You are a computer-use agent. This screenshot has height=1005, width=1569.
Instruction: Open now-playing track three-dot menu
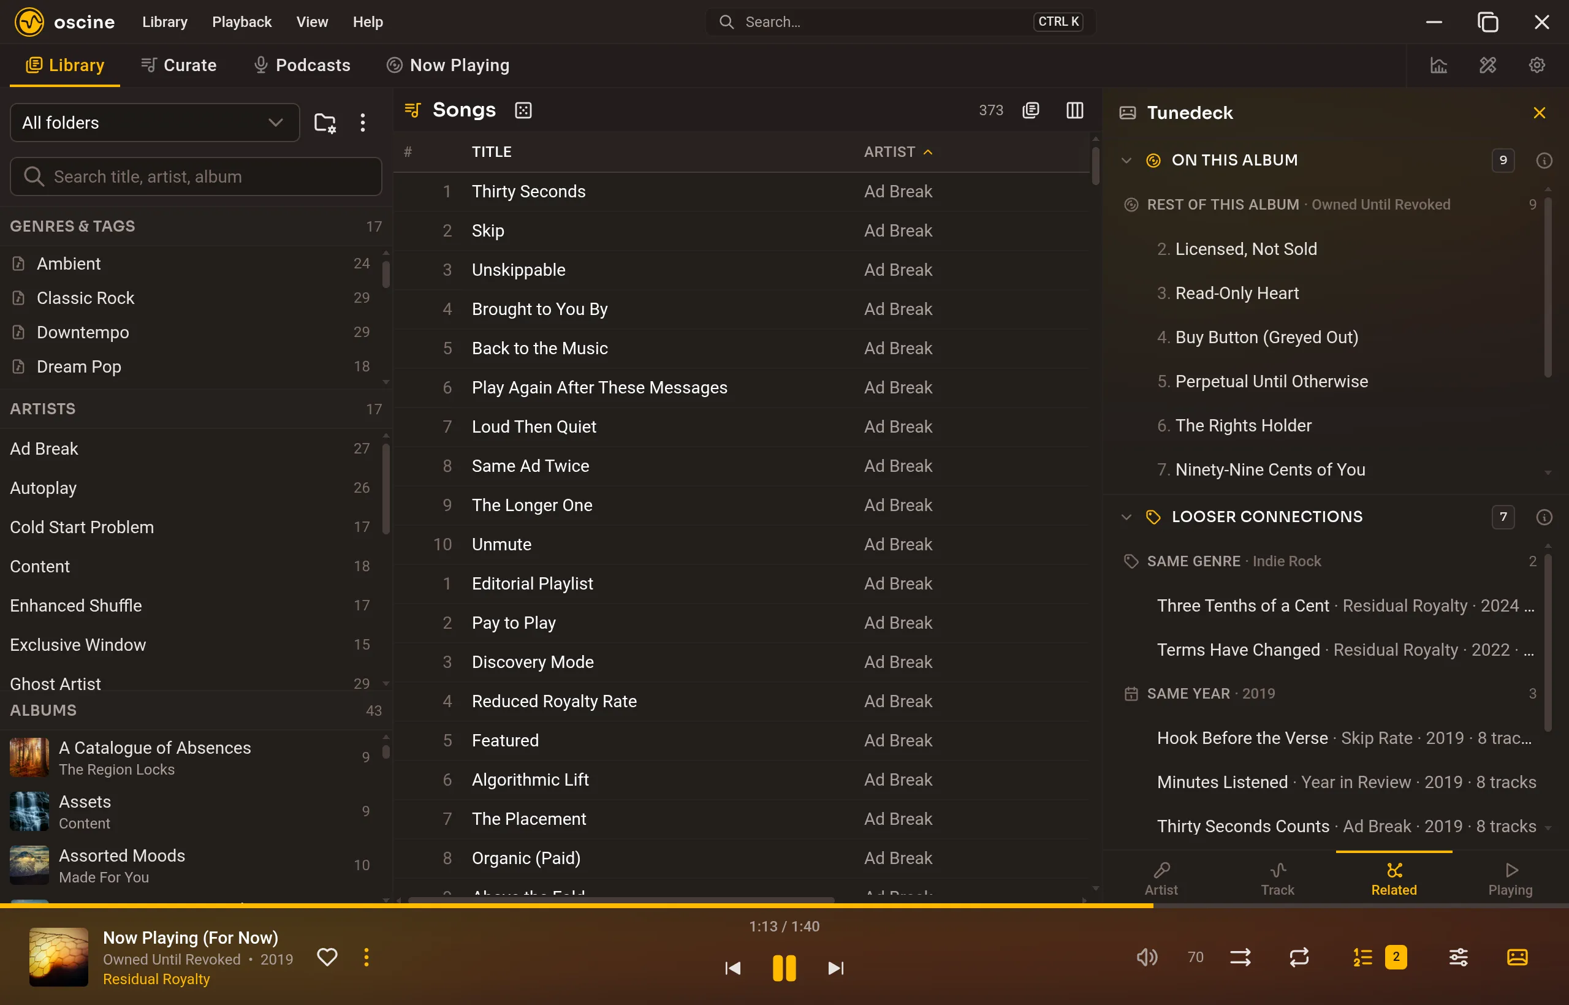click(366, 957)
